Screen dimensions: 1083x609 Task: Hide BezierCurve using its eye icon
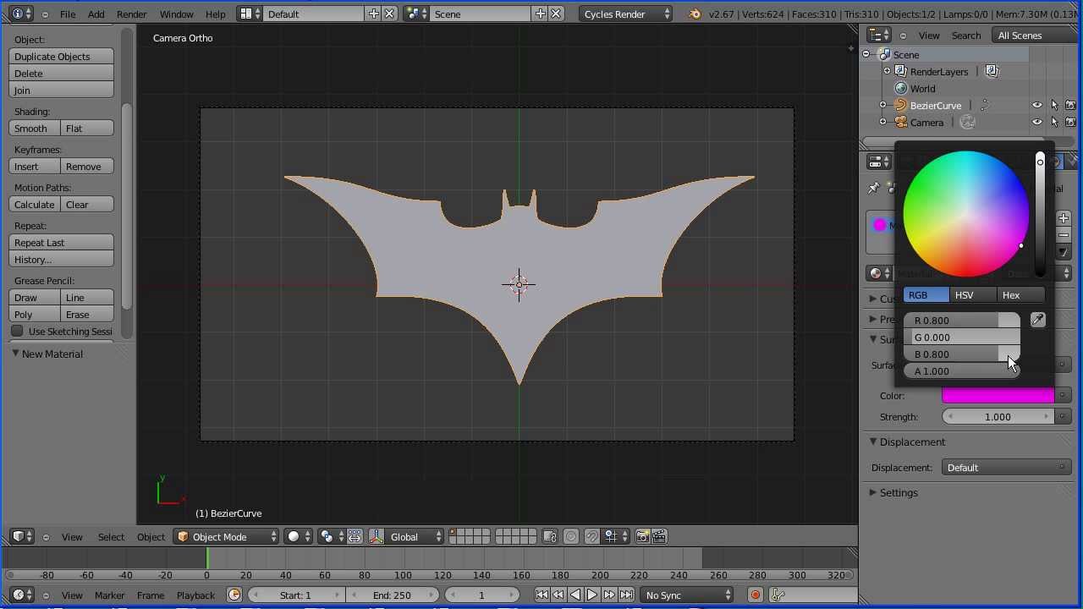click(x=1036, y=106)
